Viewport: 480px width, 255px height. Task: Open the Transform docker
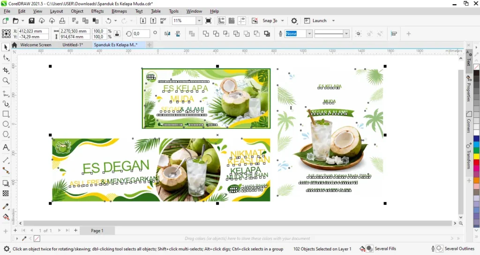(468, 156)
